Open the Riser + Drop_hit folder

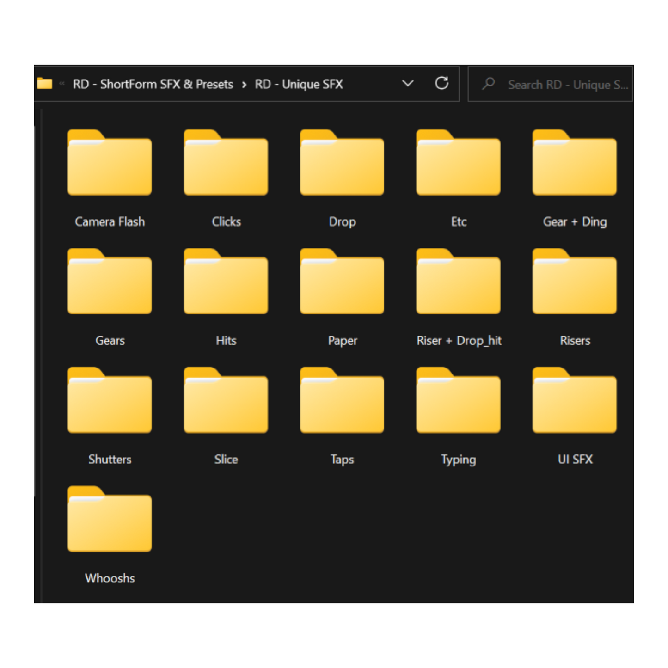coord(458,282)
